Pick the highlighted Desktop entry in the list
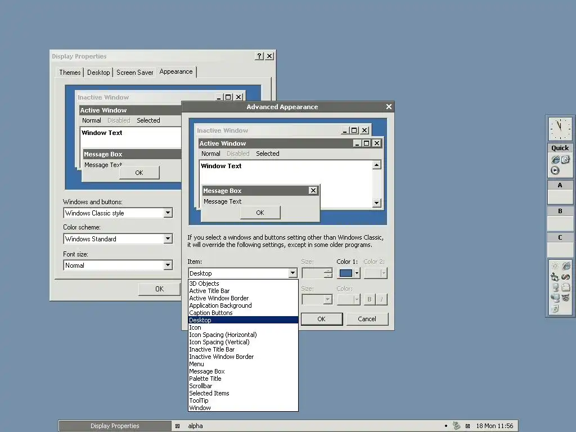Screen dimensions: 576x432 (x=243, y=320)
